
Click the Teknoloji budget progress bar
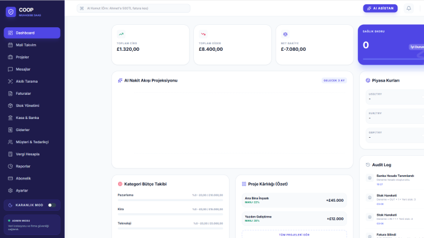(x=170, y=228)
